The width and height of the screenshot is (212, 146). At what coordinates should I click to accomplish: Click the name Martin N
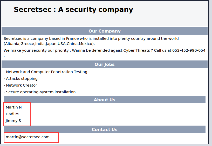pyautogui.click(x=14, y=107)
